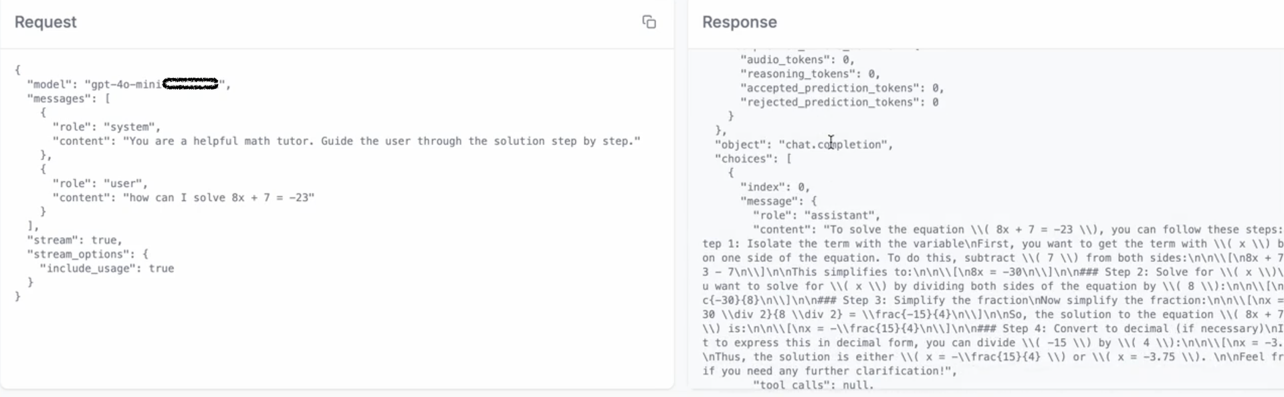Click the Response panel heading

(x=739, y=22)
